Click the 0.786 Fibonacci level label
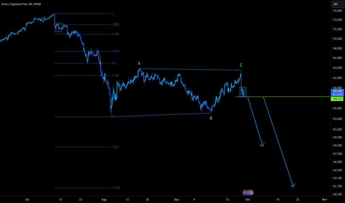This screenshot has height=203, width=345. point(115,34)
